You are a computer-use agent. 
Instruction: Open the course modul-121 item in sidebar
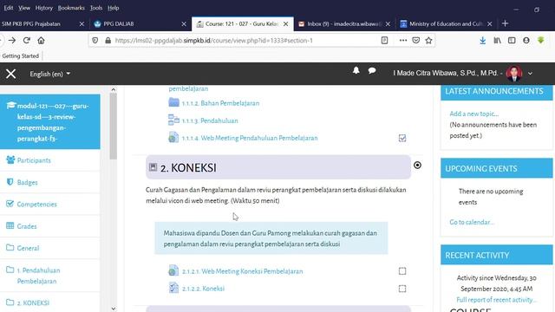pyautogui.click(x=50, y=122)
